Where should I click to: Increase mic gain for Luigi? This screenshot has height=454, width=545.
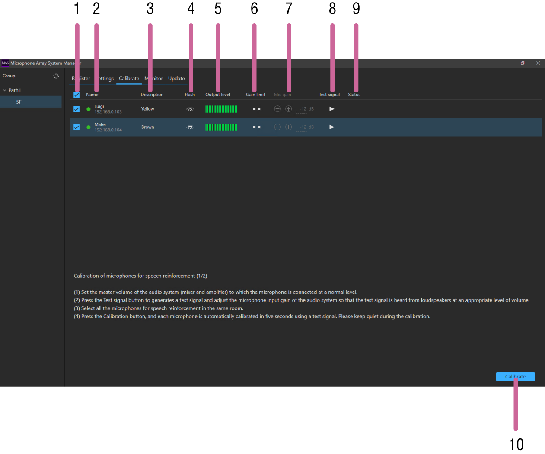tap(289, 109)
